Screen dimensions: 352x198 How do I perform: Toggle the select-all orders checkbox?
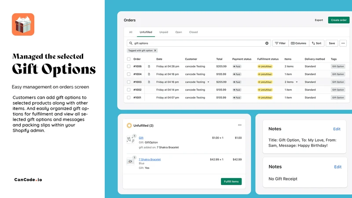pyautogui.click(x=128, y=59)
